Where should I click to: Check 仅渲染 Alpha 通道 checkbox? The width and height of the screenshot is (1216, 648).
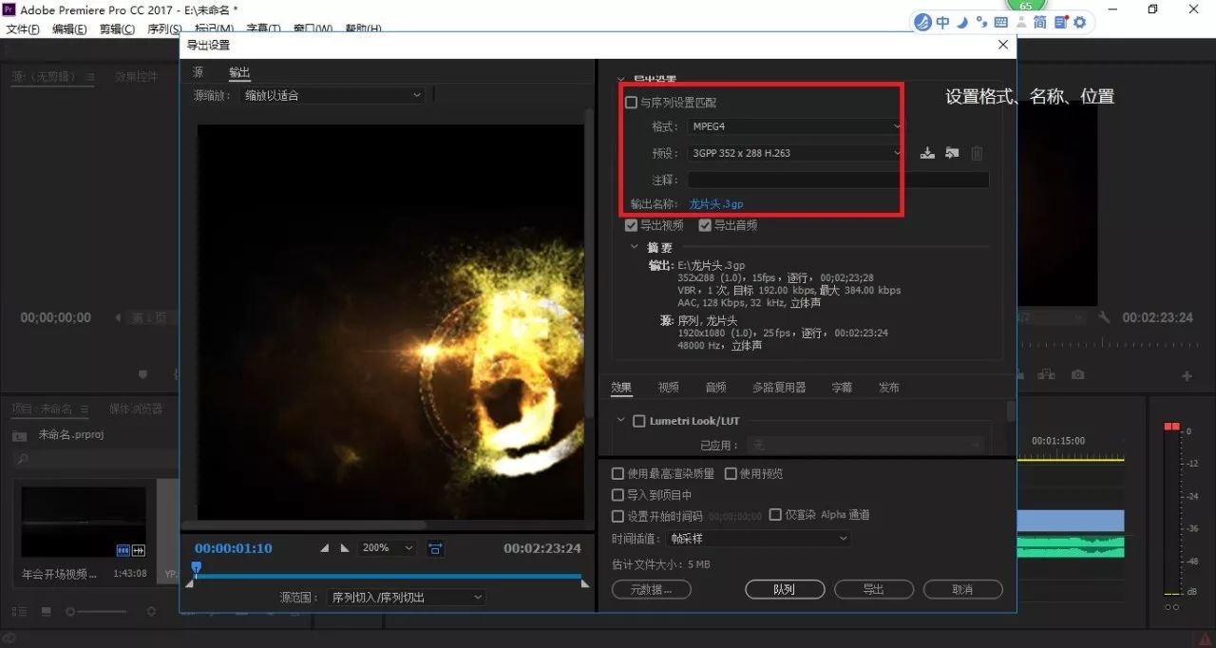click(775, 514)
